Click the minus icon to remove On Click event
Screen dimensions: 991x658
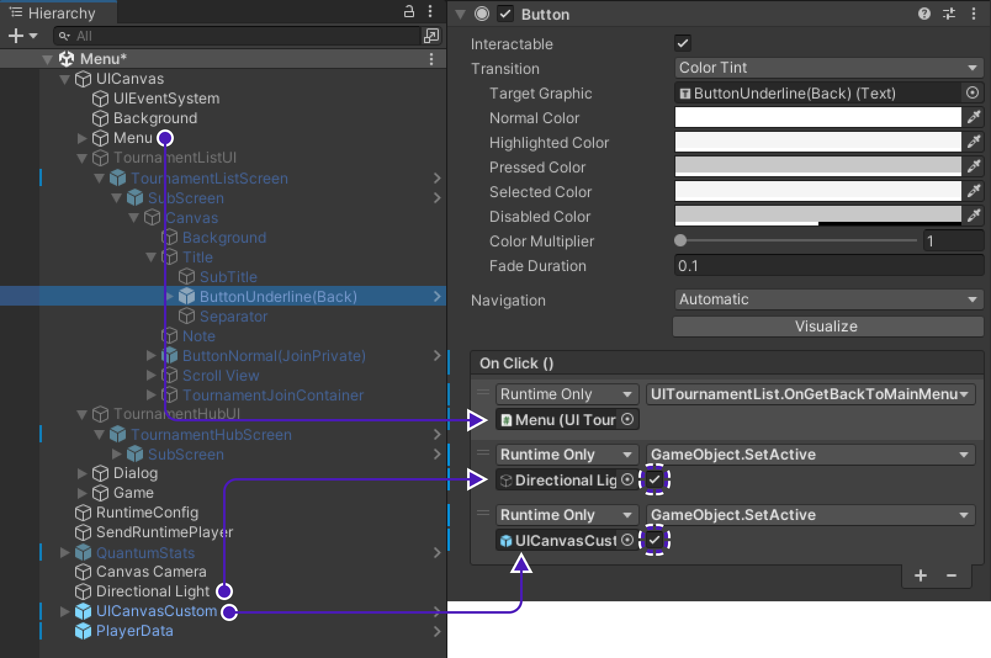click(x=952, y=575)
